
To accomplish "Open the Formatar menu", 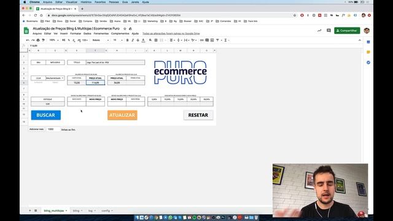I will [x=76, y=34].
